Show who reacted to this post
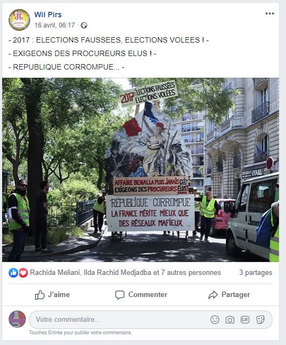The image size is (286, 345). 125,273
